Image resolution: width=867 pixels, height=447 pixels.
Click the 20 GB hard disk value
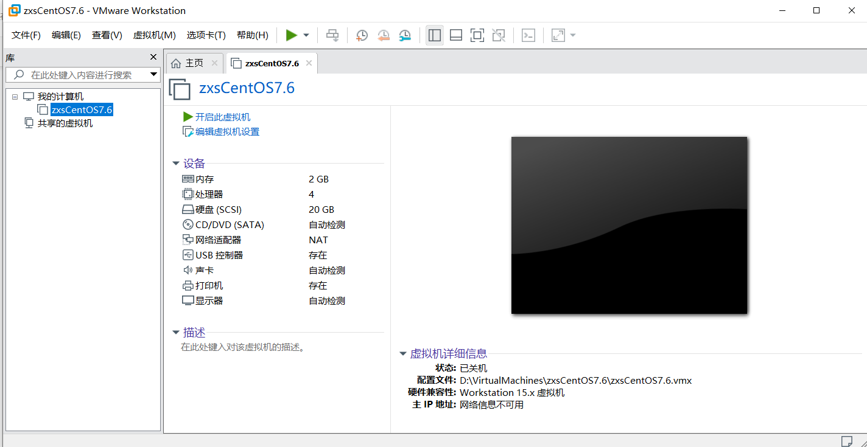(321, 209)
